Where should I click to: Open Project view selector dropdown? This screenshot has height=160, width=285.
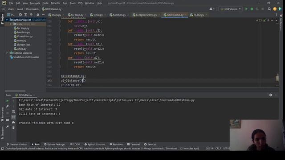(x=11, y=15)
